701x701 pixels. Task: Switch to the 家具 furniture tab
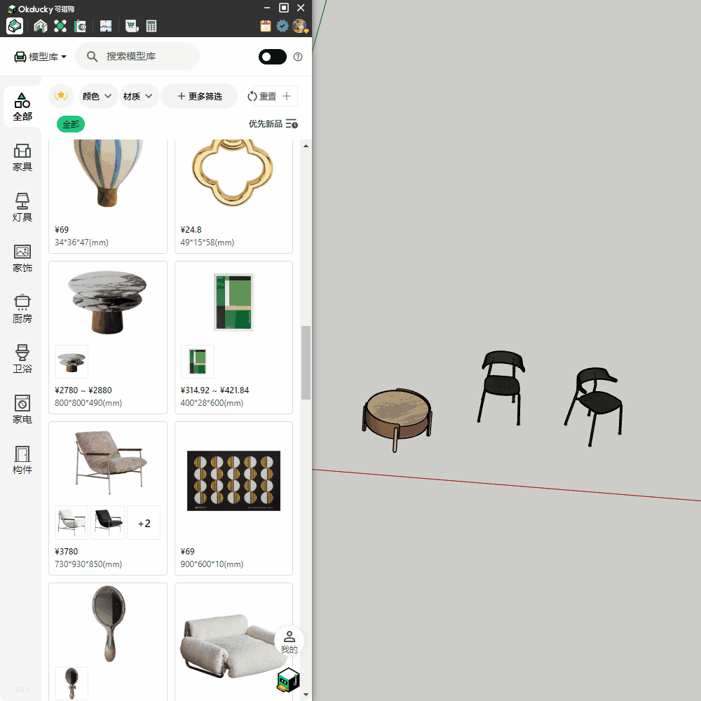(22, 158)
